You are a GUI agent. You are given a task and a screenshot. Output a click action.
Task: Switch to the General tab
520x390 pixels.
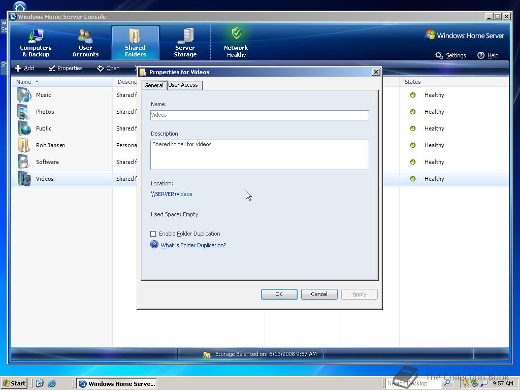click(x=154, y=85)
